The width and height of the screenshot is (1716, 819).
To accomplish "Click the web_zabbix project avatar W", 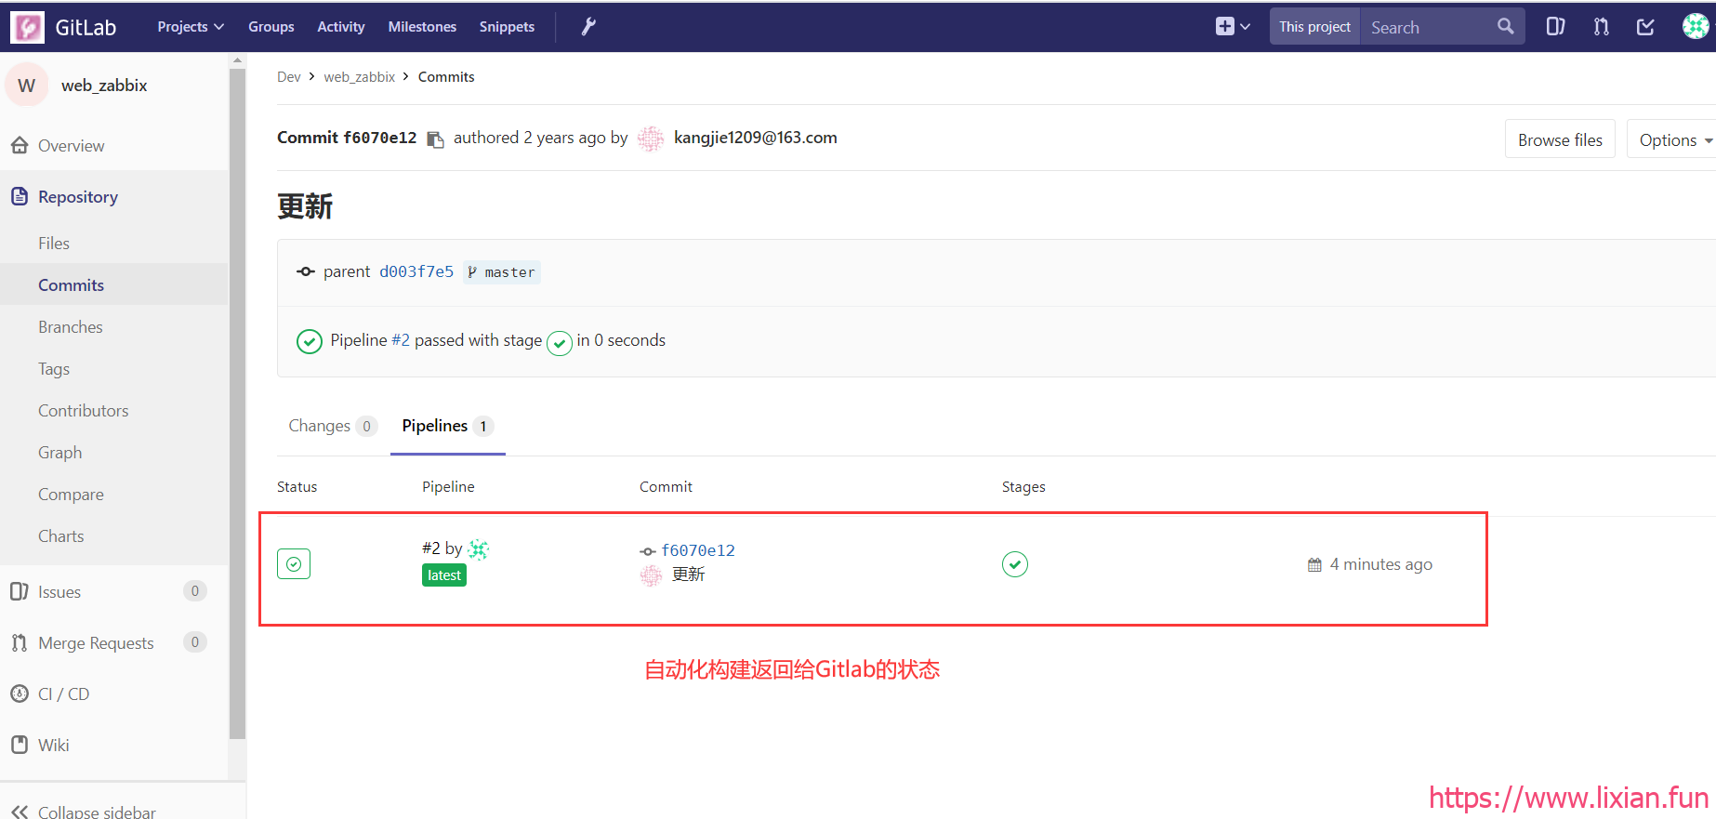I will tap(27, 85).
